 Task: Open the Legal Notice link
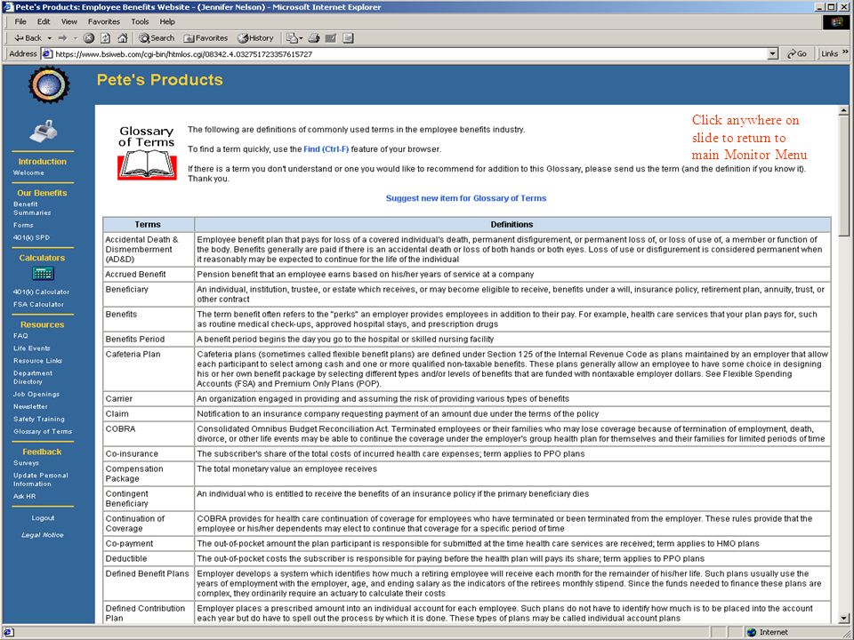pyautogui.click(x=43, y=535)
